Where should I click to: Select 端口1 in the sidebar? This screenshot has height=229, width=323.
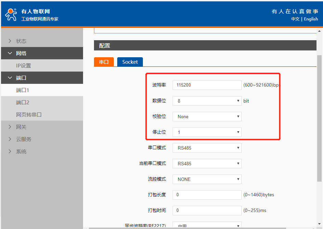[23, 90]
